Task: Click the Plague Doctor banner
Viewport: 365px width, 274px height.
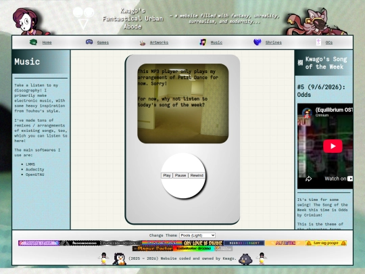Action: coord(153,248)
